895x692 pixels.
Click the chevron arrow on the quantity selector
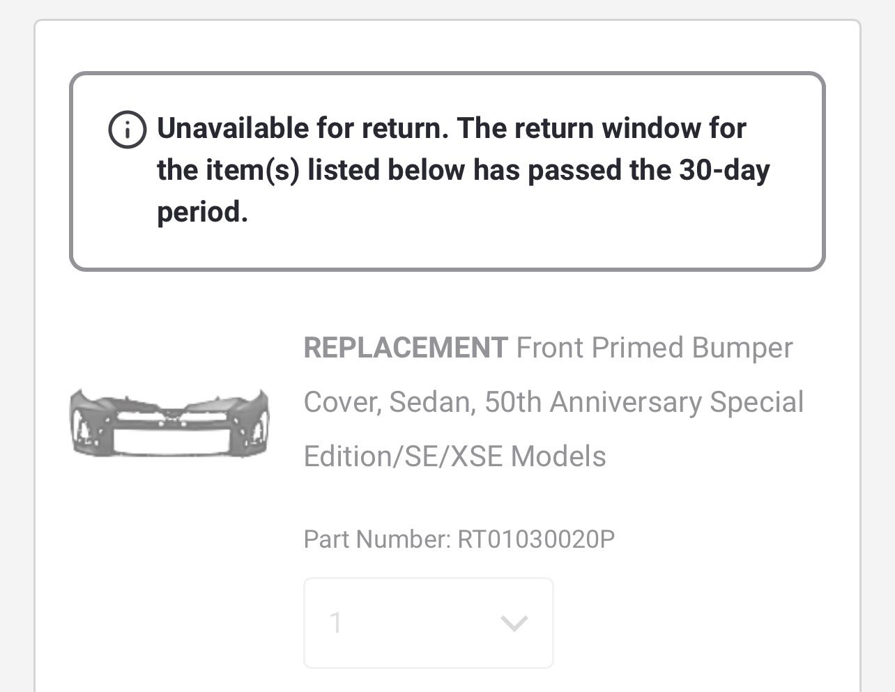(514, 623)
